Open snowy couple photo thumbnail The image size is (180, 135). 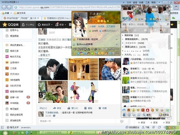[53, 69]
